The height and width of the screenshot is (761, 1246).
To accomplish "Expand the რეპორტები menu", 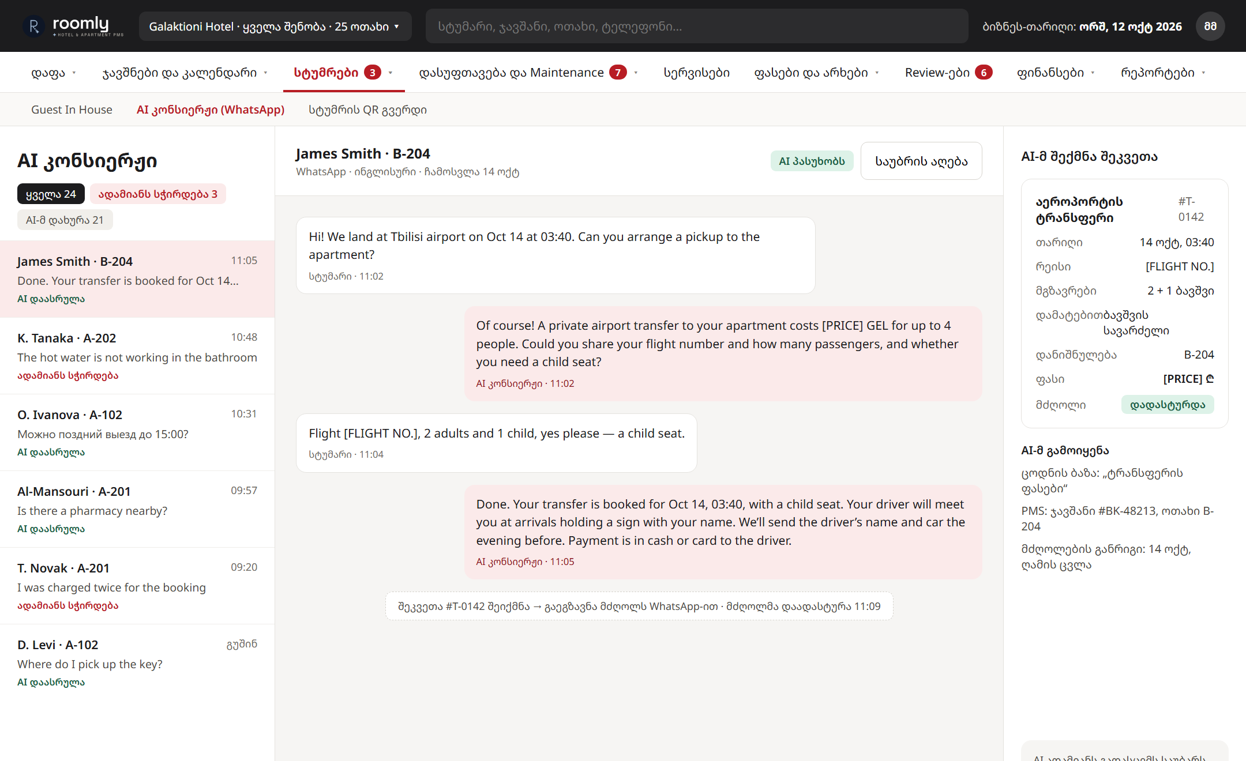I will [x=1163, y=73].
